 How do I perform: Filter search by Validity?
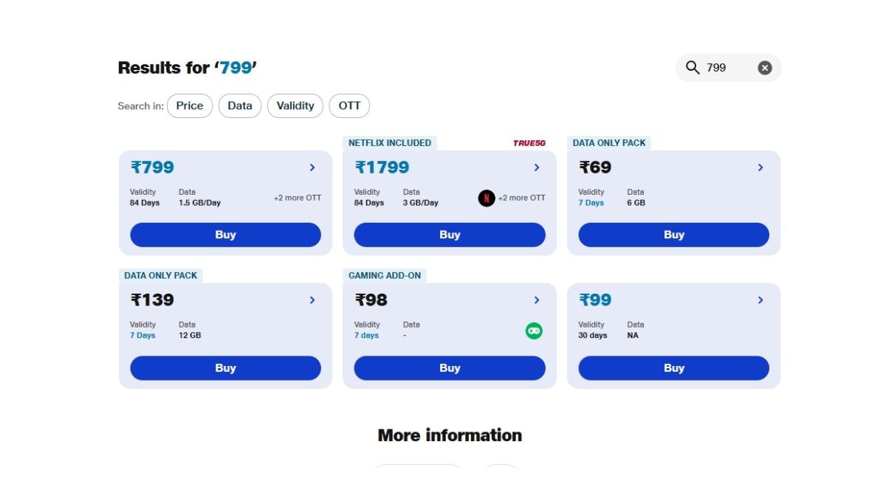click(x=295, y=106)
